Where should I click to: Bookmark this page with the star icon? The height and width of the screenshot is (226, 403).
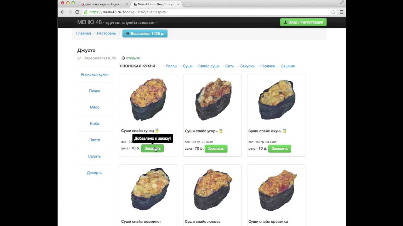pyautogui.click(x=333, y=12)
